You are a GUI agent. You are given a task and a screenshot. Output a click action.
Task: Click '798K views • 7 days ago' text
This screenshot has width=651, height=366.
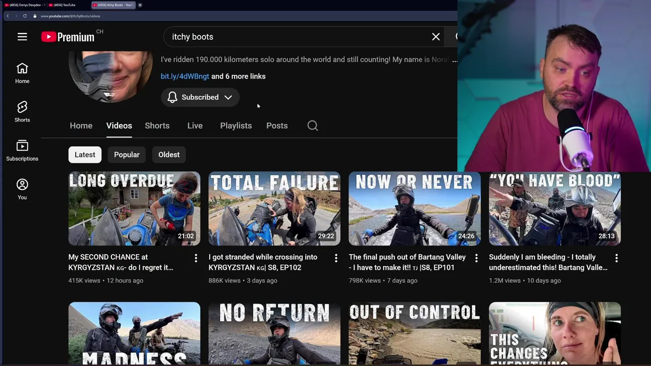click(383, 281)
